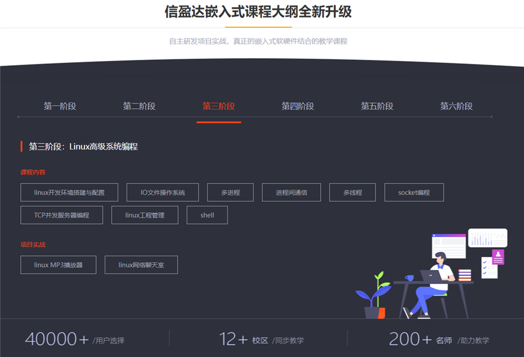Click the 多进程 course tag
The width and height of the screenshot is (524, 357).
tap(231, 192)
